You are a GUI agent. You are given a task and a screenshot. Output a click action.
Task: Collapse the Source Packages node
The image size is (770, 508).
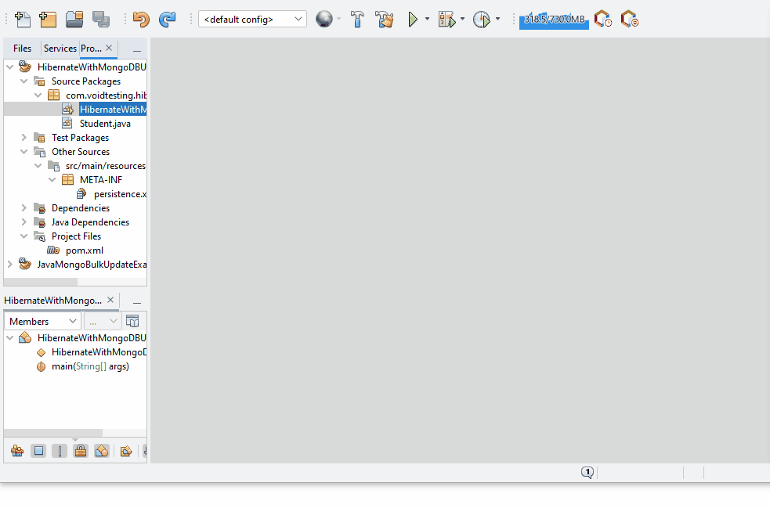tap(23, 81)
